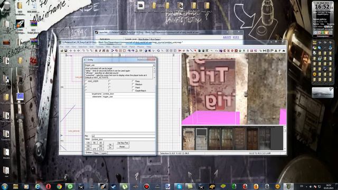Open the Brush menu
The width and height of the screenshot is (338, 190).
tap(125, 47)
